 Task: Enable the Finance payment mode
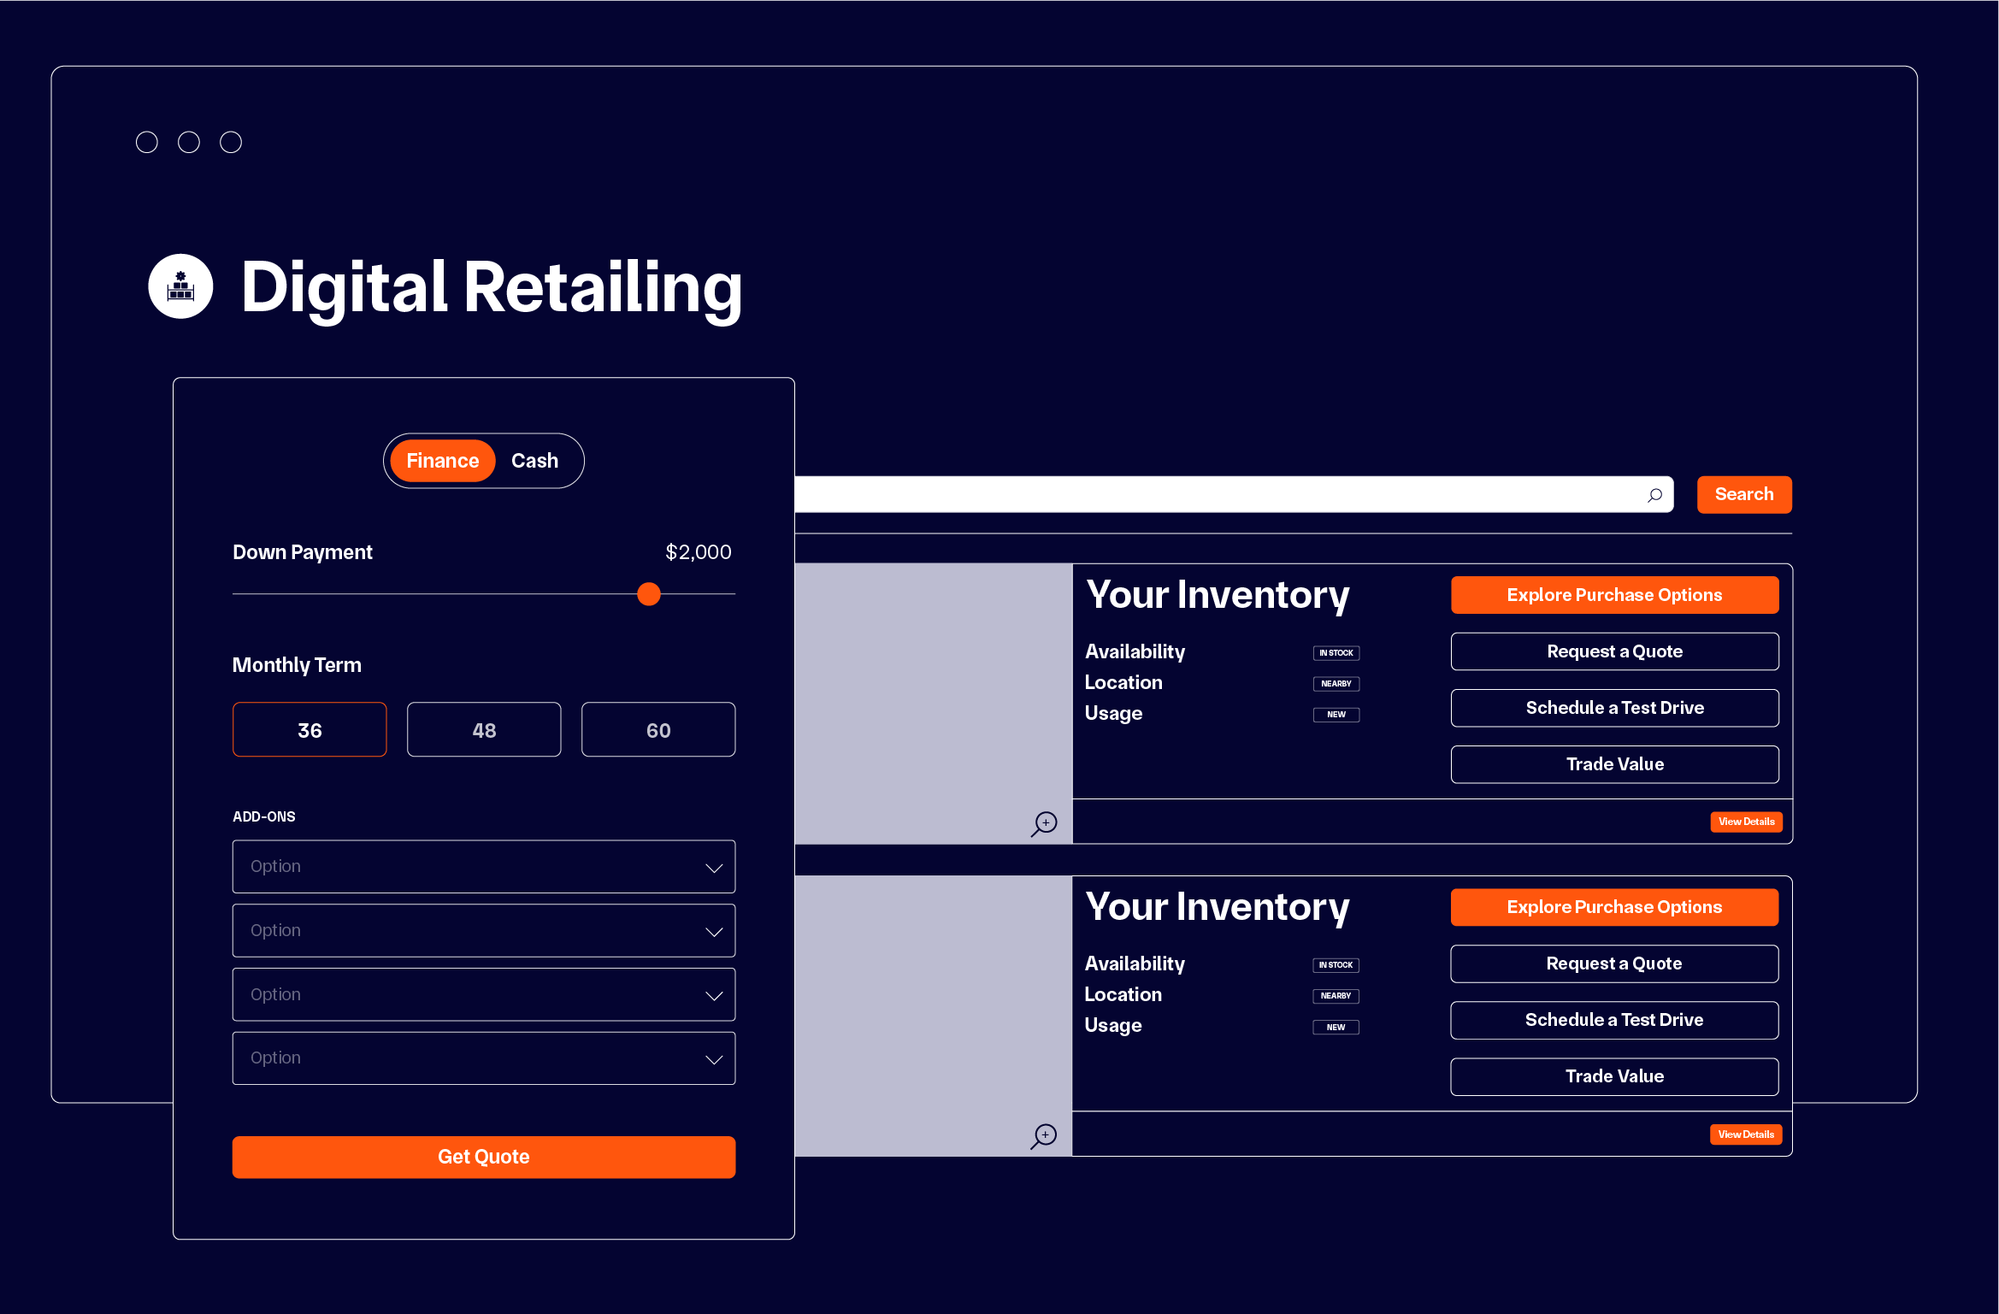pyautogui.click(x=441, y=460)
